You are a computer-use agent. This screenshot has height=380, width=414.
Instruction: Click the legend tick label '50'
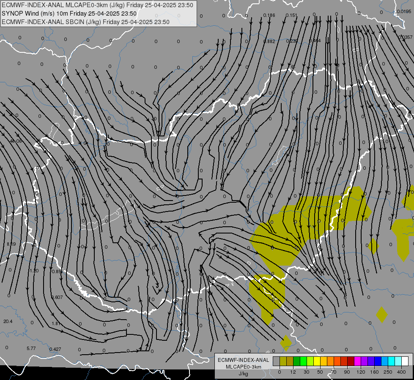click(x=320, y=372)
